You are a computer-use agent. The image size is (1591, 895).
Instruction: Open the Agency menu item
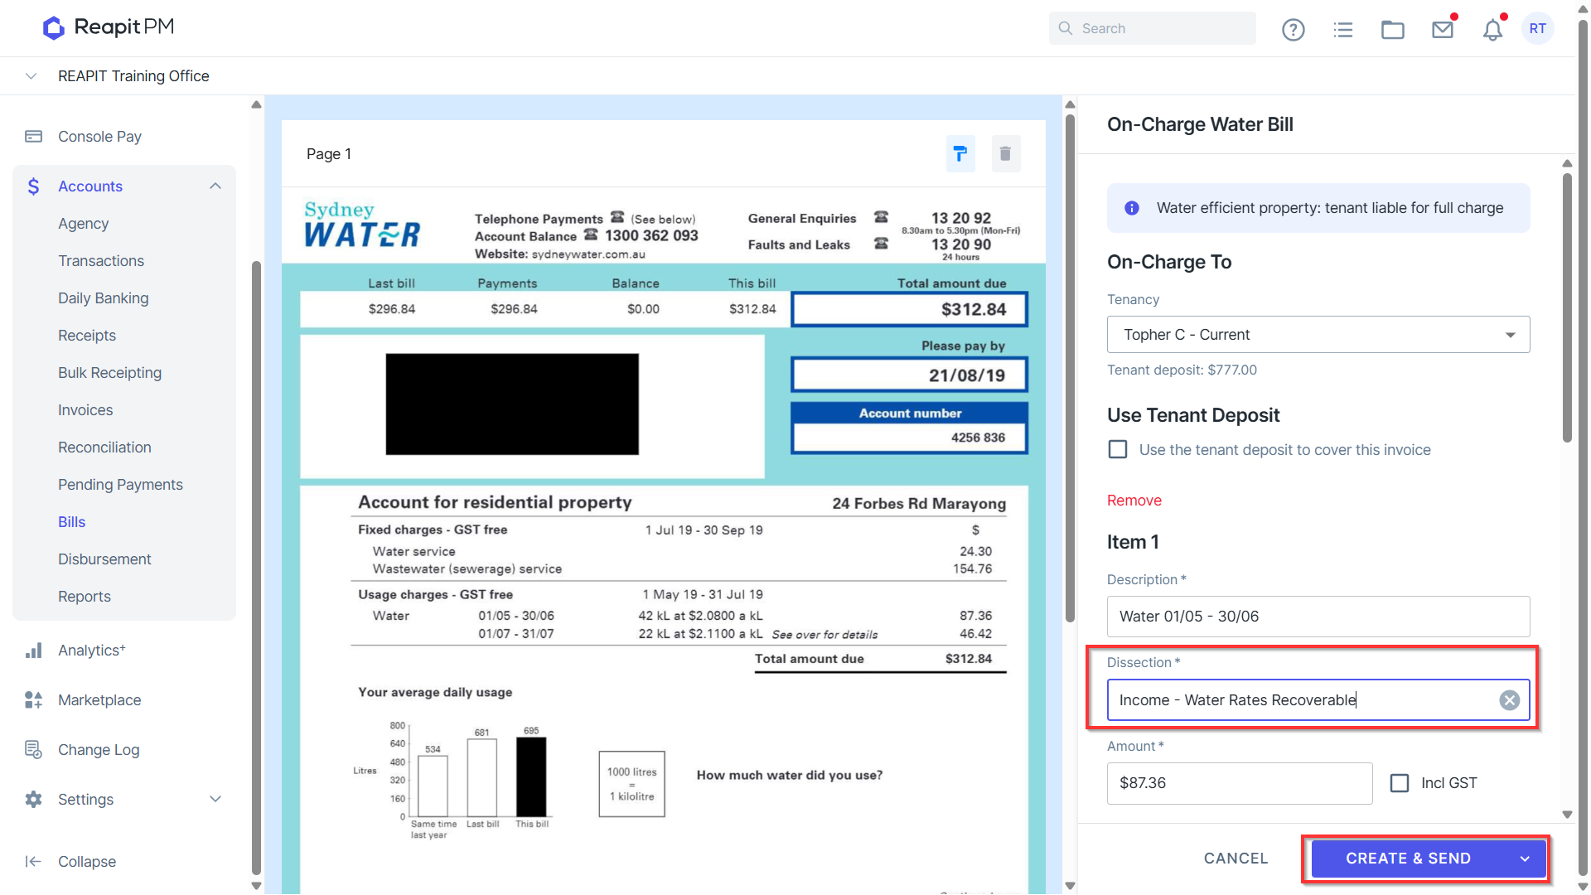(83, 224)
